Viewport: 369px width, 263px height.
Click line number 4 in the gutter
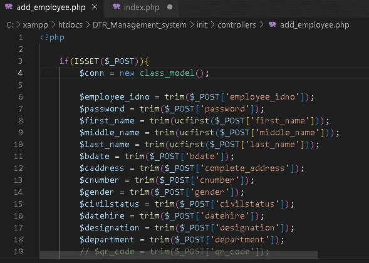tap(20, 73)
